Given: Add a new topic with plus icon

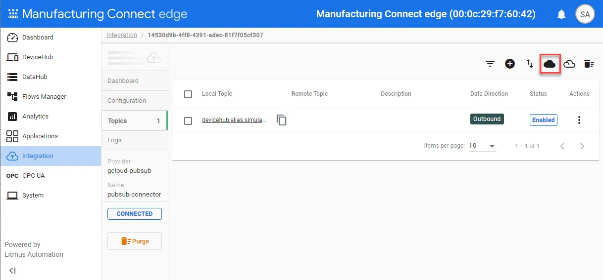Looking at the screenshot, I should (510, 64).
